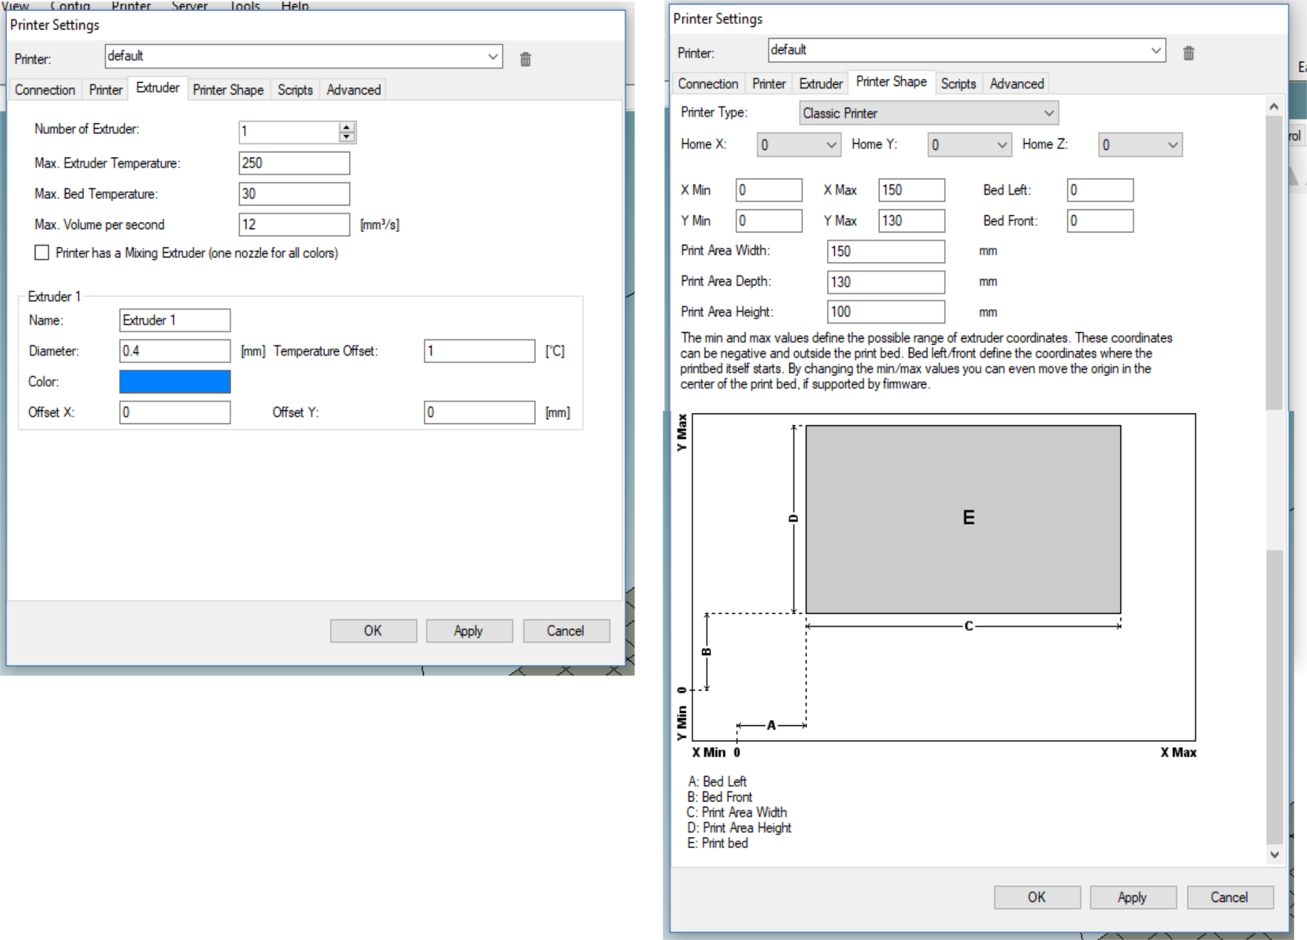Enable the Mixing Extruder checkbox

(x=42, y=253)
